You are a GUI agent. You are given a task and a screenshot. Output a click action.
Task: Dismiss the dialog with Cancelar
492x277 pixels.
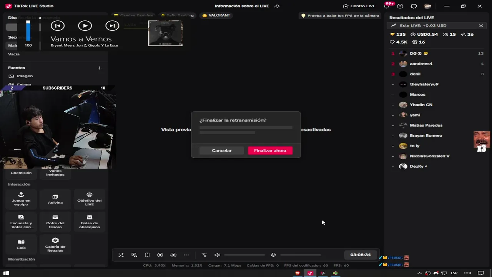pyautogui.click(x=222, y=150)
